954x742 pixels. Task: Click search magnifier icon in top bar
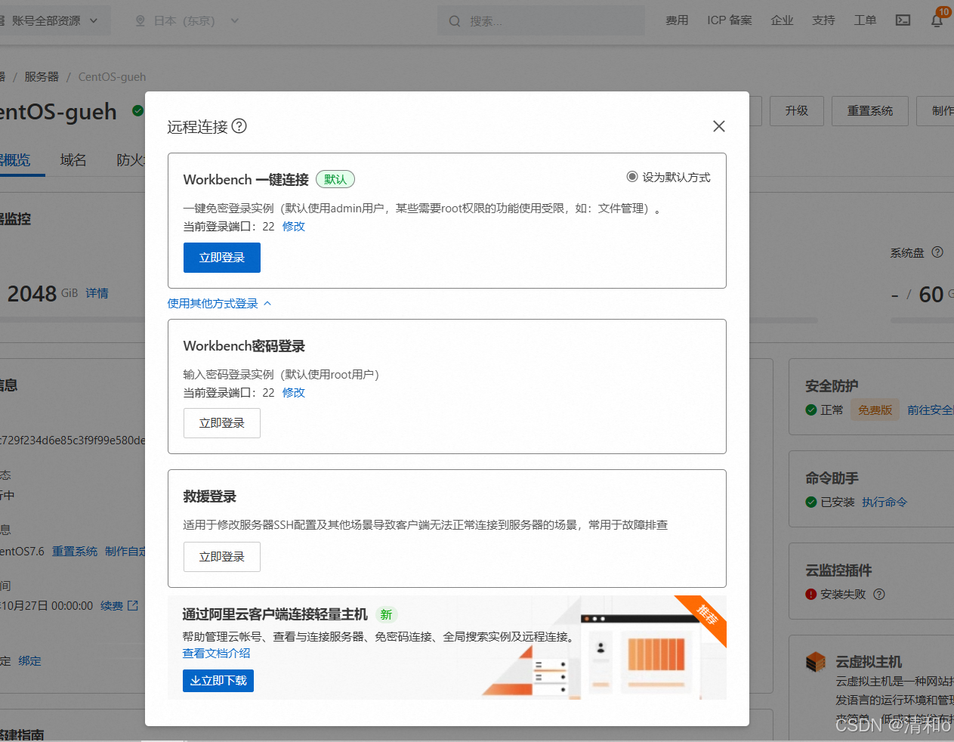point(455,21)
